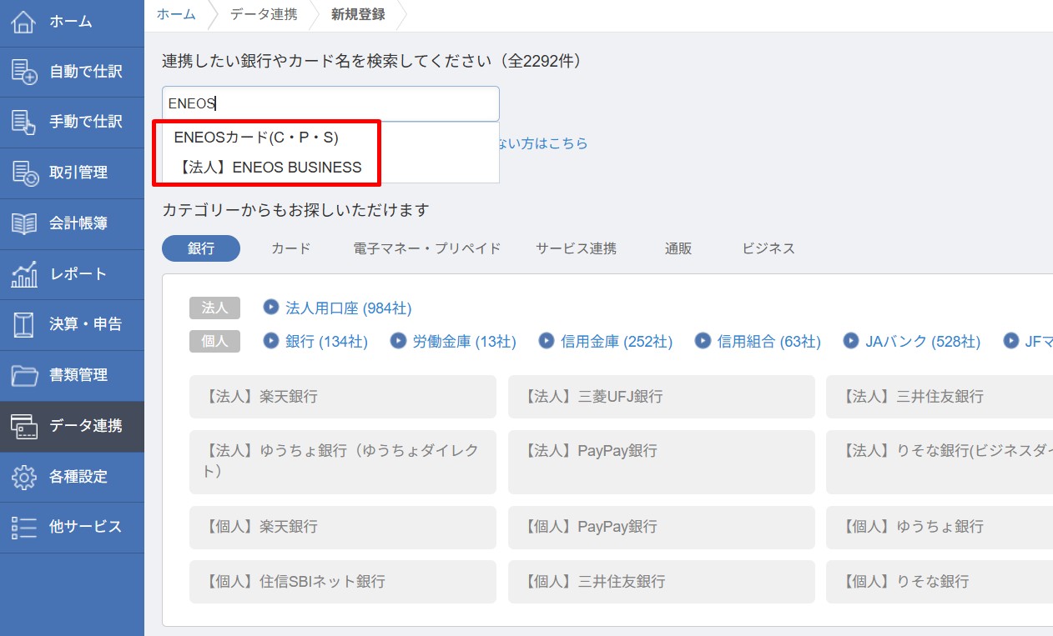
Task: Click the search field containing ENEOS
Action: click(x=330, y=104)
